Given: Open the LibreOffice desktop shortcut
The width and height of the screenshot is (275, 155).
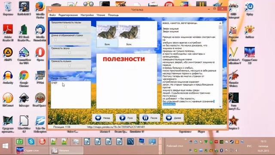Looking at the screenshot, I should [x=24, y=124].
